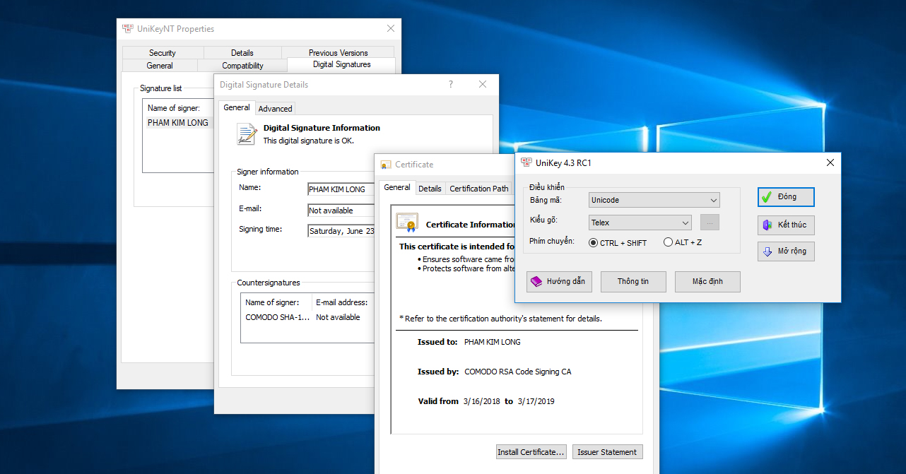
Task: Switch to Certificate General tab
Action: (397, 187)
